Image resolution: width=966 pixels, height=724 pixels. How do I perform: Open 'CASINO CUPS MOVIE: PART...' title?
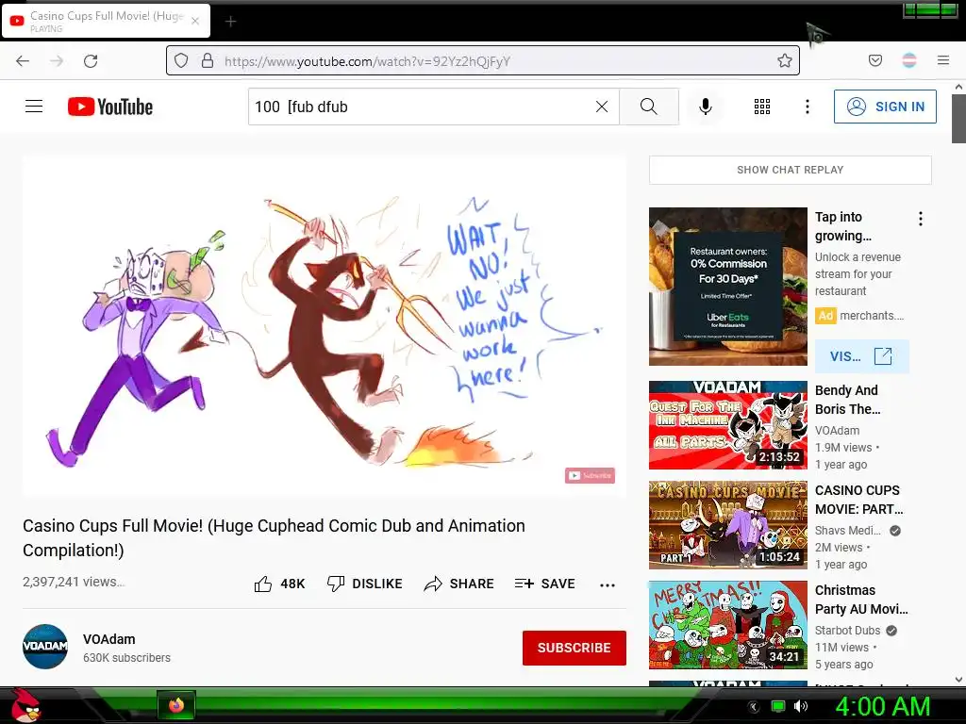tap(858, 500)
